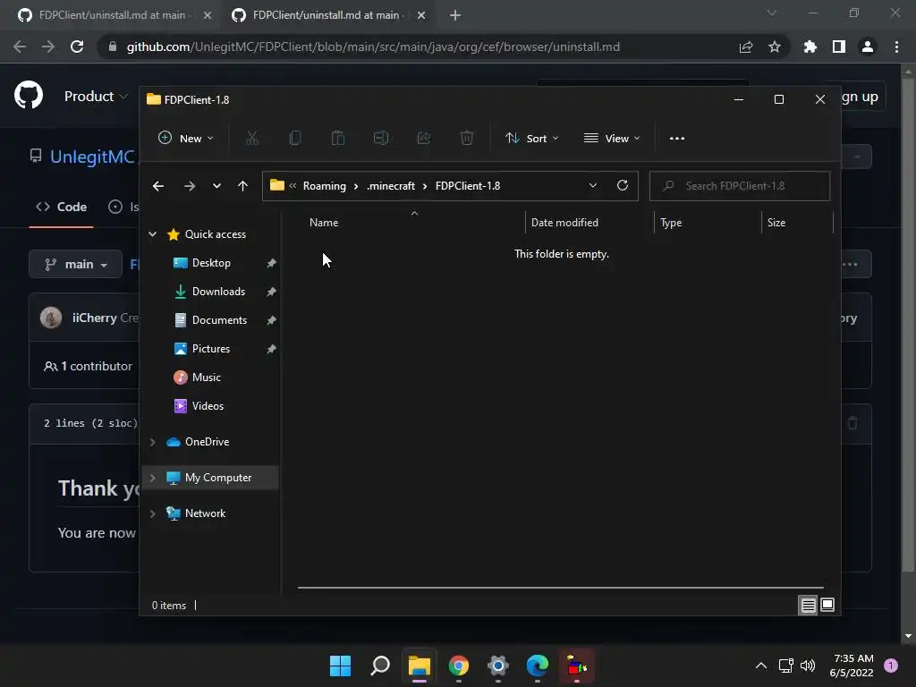Sort by Name column header
Viewport: 916px width, 687px height.
pyautogui.click(x=324, y=223)
